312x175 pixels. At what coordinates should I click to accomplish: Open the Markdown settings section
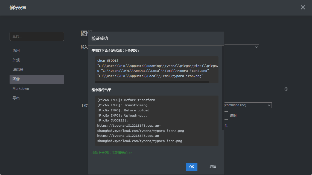[37, 89]
